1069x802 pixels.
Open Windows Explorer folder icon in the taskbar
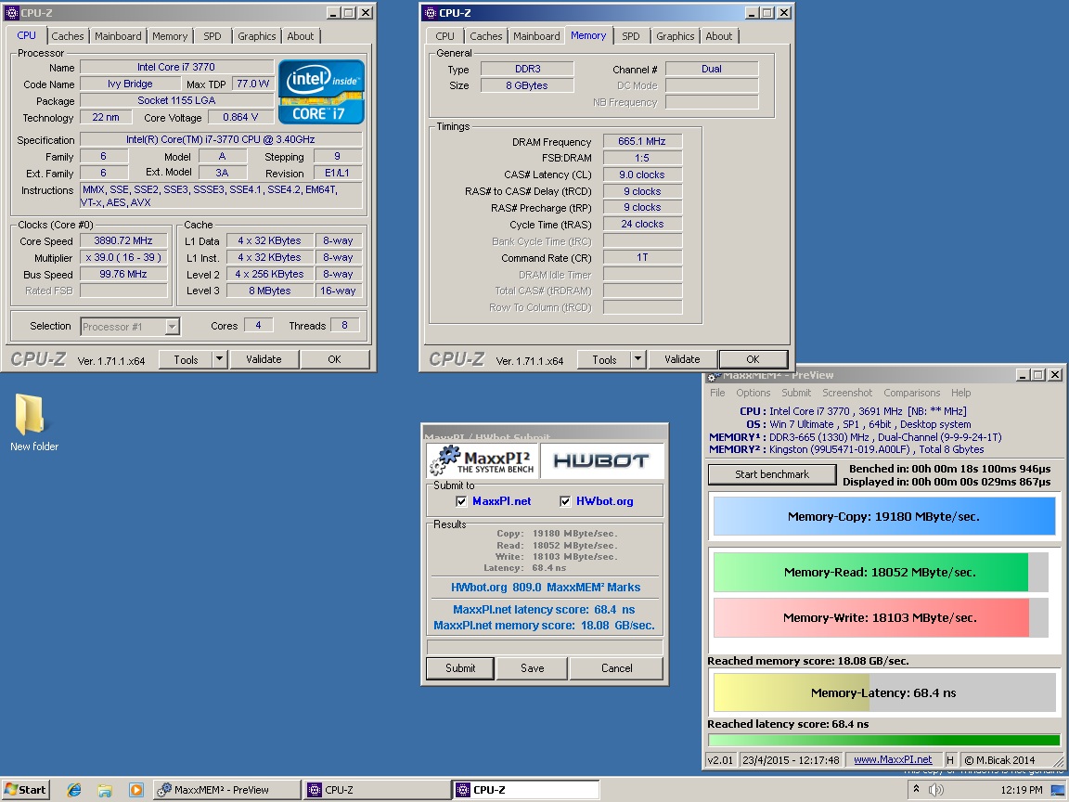click(x=104, y=790)
